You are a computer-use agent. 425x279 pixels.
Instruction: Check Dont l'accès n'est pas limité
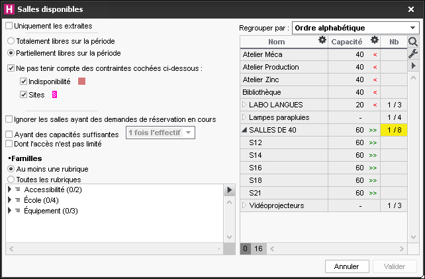point(9,144)
